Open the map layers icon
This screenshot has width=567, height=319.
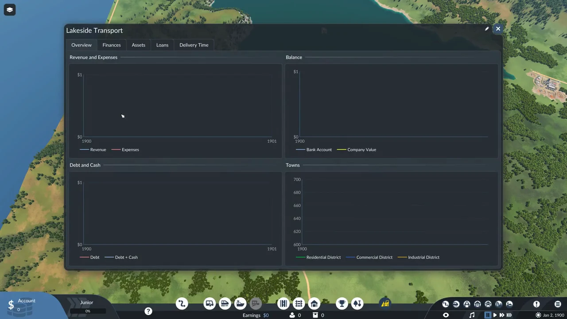click(10, 10)
